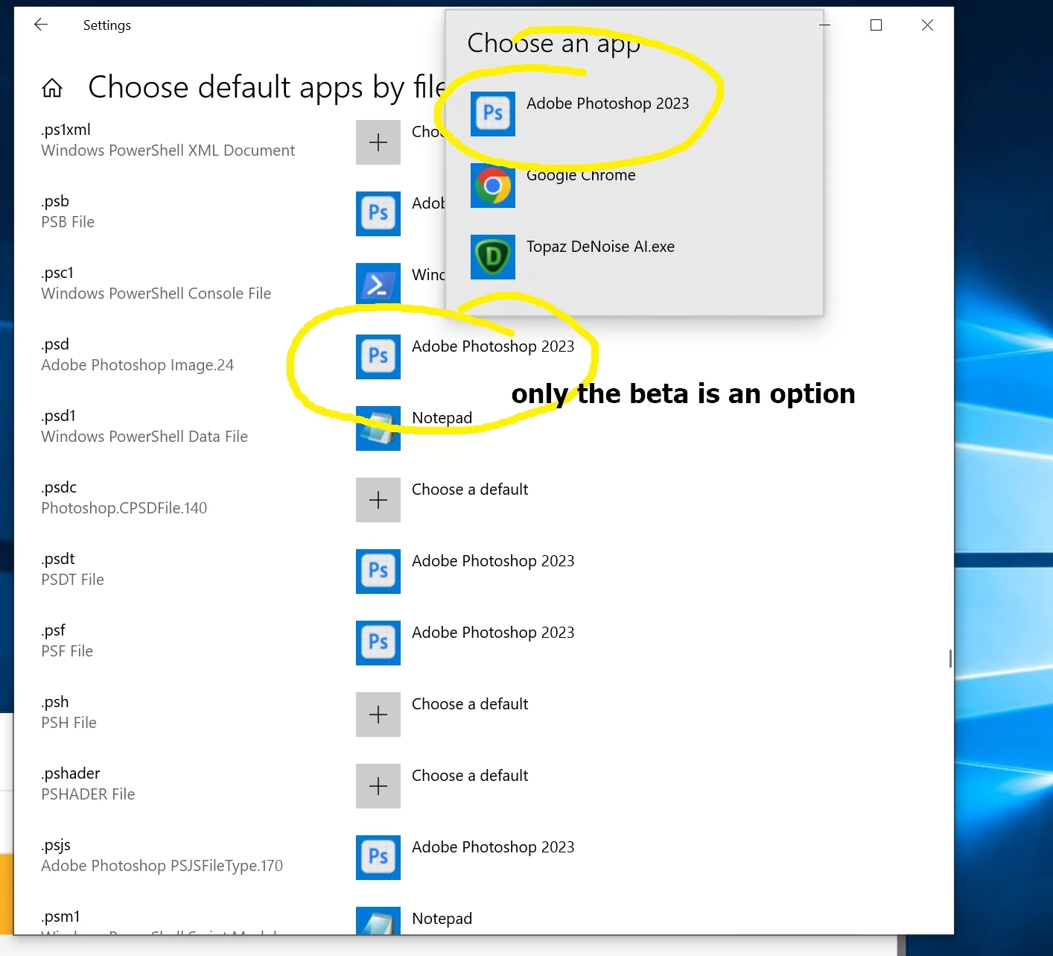This screenshot has width=1053, height=956.
Task: Click the Topaz DeNoise AI icon
Action: [493, 257]
